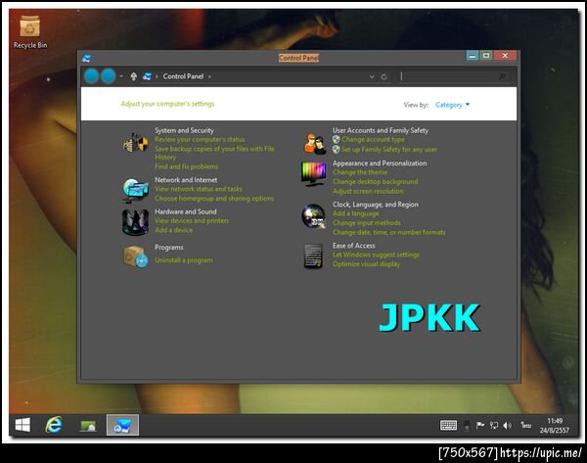This screenshot has width=587, height=463.
Task: Click View devices and printers
Action: click(192, 221)
